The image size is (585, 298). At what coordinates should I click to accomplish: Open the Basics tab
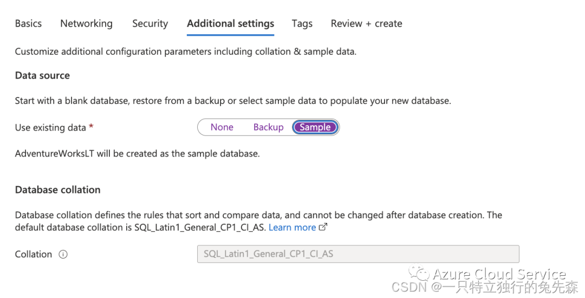coord(28,24)
